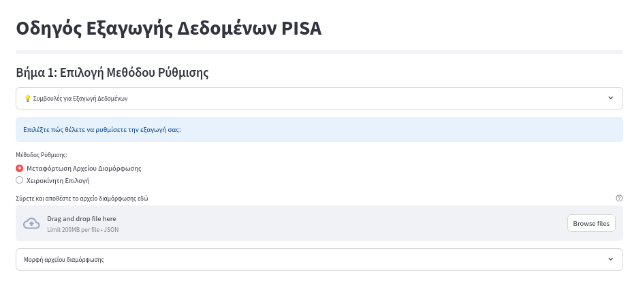Expand the Συμβουλές για Εξαγωγή Δεδομένων section

319,98
